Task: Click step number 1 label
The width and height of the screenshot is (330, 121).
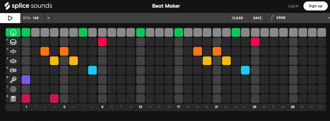Action: click(26, 107)
